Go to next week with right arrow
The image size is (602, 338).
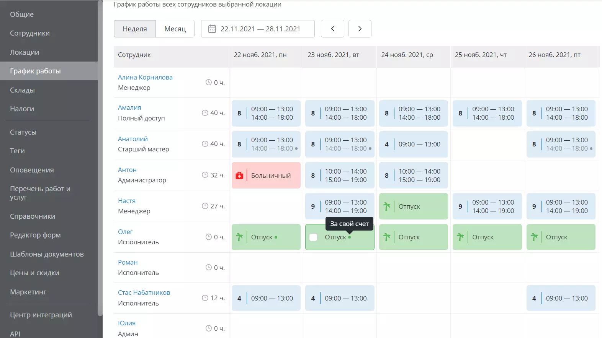coord(360,29)
